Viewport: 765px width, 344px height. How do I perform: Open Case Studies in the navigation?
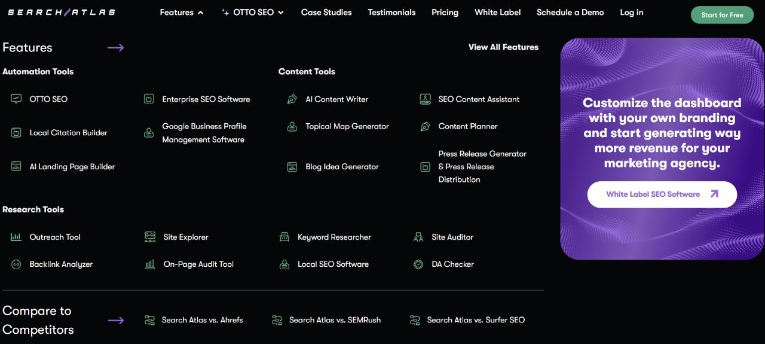[326, 12]
